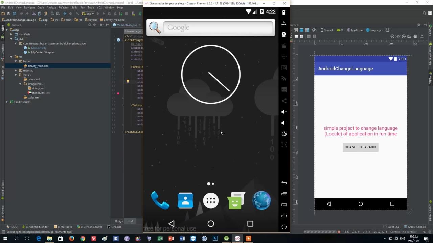
Task: Click the magnifier icon in Google search widget
Action: 155,27
